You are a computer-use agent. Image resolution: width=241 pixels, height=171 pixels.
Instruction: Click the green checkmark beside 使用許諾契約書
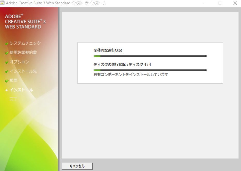point(7,53)
